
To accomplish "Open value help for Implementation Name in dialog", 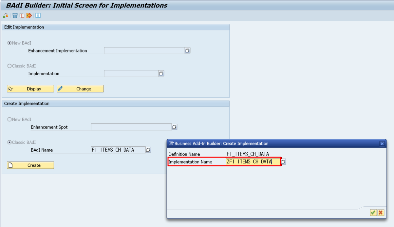I will pos(283,162).
